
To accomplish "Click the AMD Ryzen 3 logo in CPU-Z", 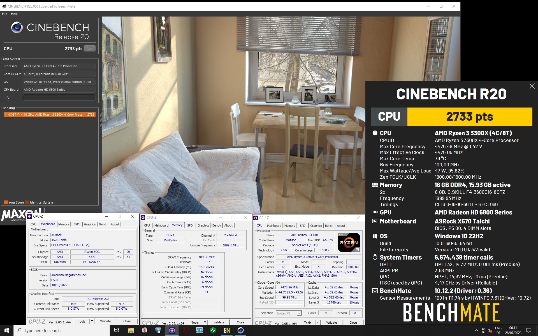I will click(x=349, y=242).
